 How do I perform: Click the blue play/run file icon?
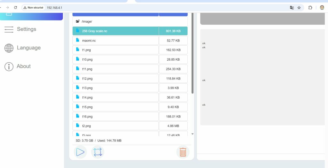pyautogui.click(x=80, y=152)
